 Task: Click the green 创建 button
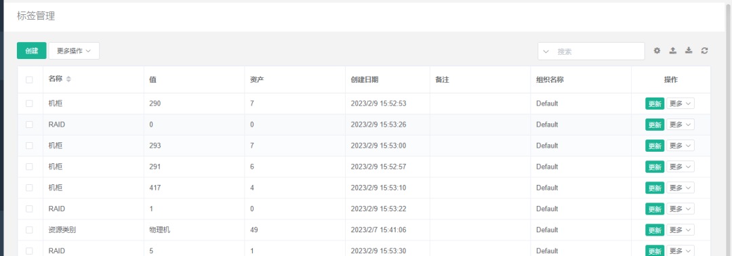[x=32, y=51]
